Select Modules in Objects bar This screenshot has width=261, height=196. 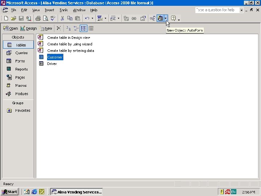coord(18,94)
